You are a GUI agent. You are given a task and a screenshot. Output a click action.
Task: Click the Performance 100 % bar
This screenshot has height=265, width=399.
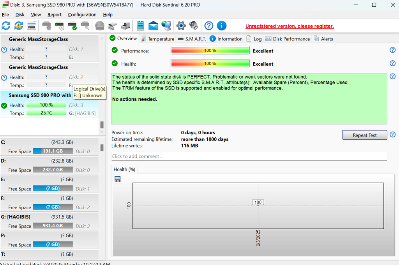pos(210,50)
